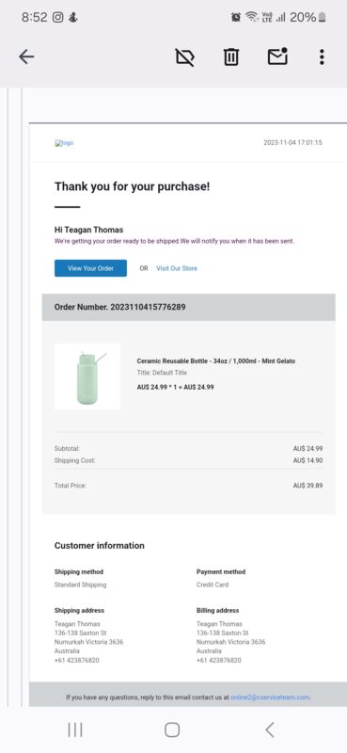The image size is (347, 753).
Task: Tap the mint bottle product thumbnail
Action: pyautogui.click(x=87, y=376)
